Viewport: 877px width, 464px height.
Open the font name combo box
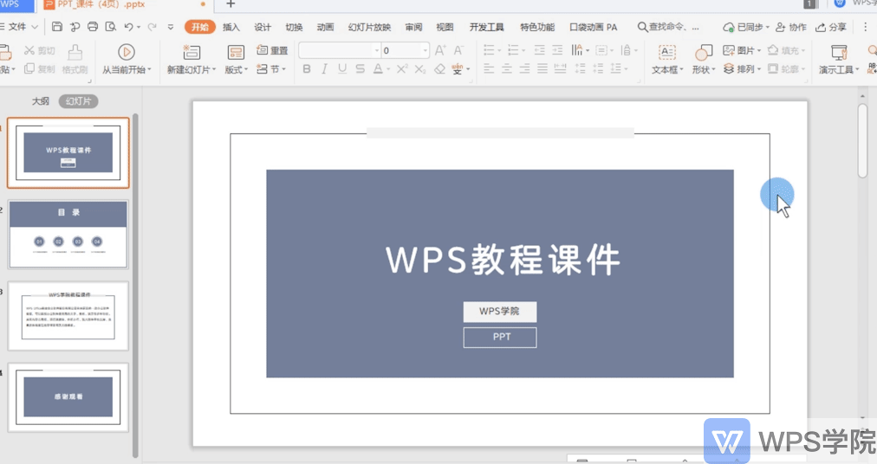click(x=340, y=50)
